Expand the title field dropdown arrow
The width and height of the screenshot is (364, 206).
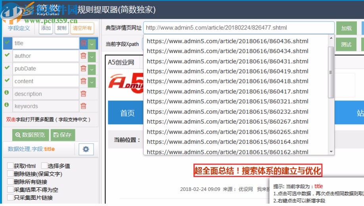pyautogui.click(x=92, y=44)
